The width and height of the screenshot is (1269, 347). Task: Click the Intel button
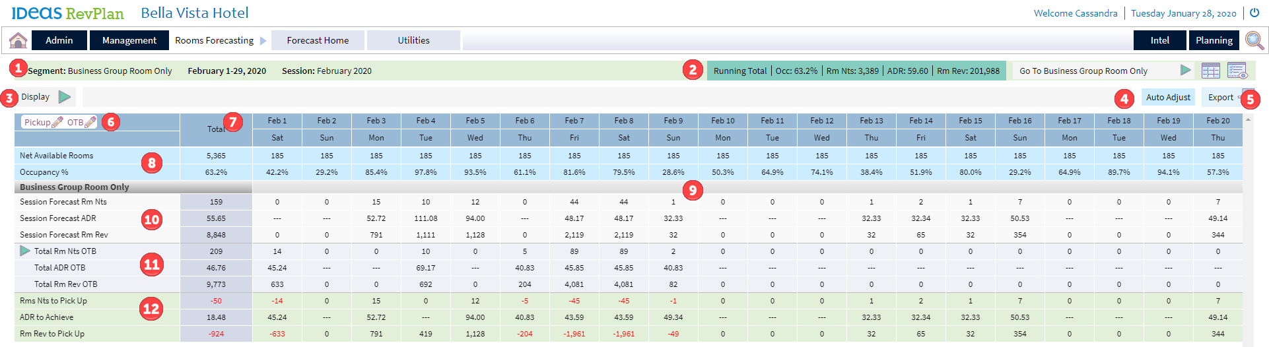(x=1159, y=40)
